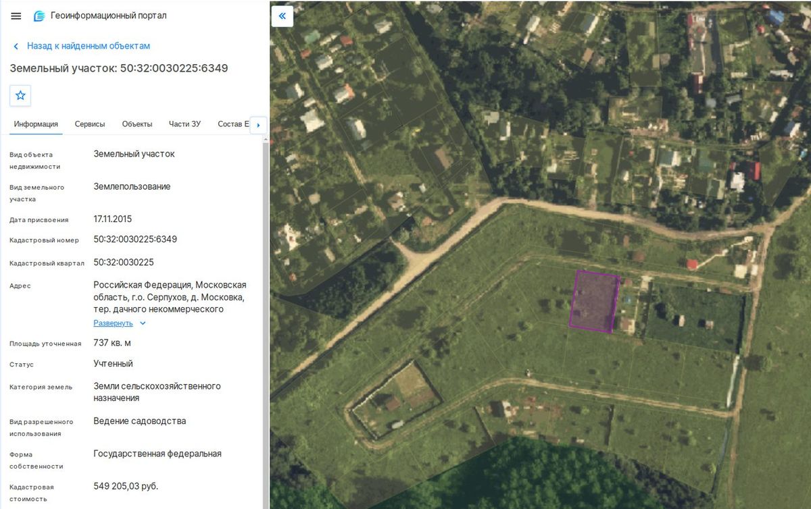The image size is (811, 509).
Task: Select the cadastral number value 50:32:0030225:6349
Action: [135, 239]
